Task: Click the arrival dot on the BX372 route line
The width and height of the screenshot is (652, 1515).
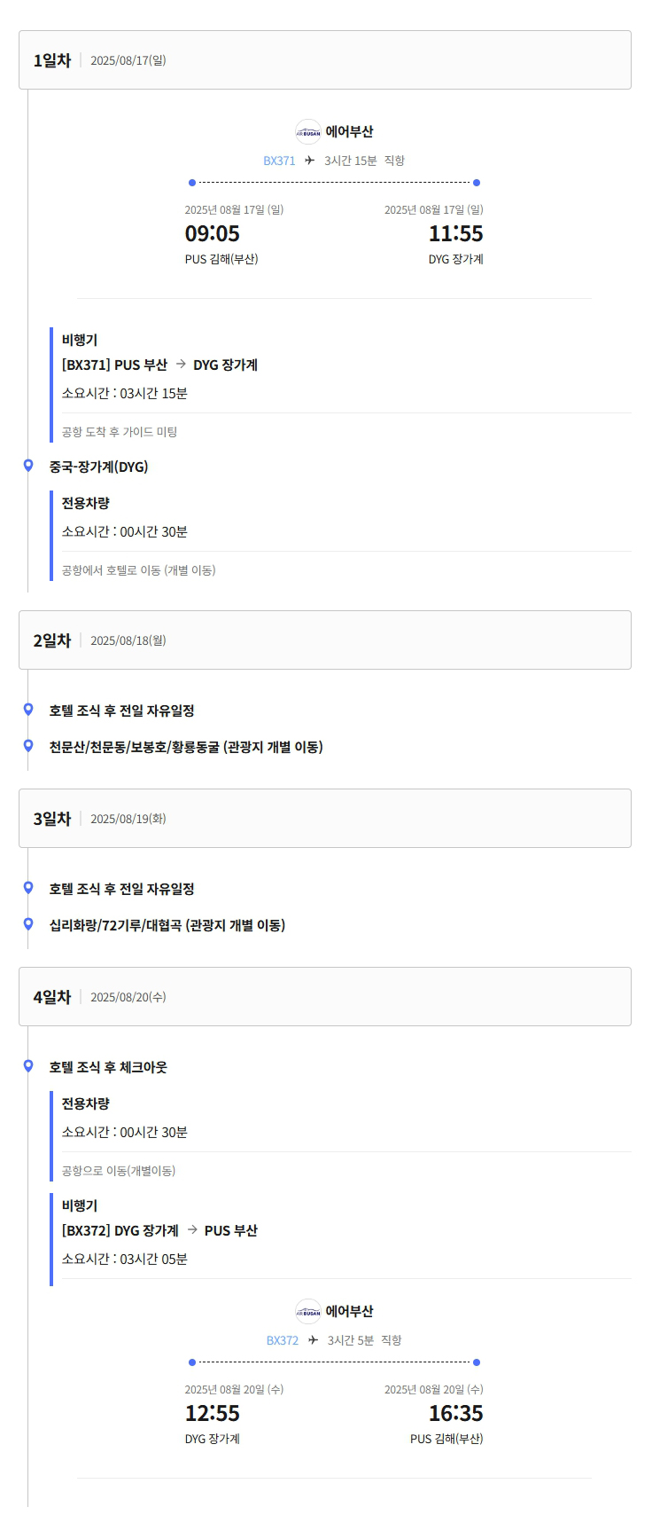Action: pos(477,1362)
